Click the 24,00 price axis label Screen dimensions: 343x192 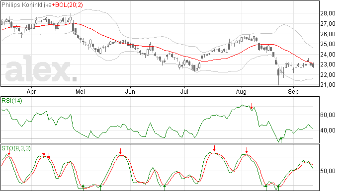click(x=328, y=55)
